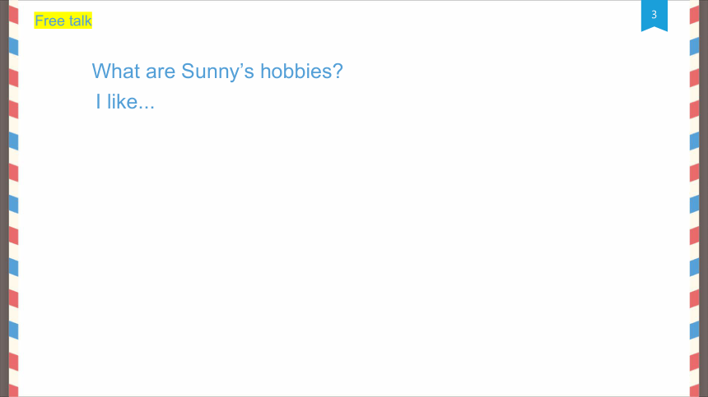The height and width of the screenshot is (397, 708).
Task: Click the dark gray left edge strip
Action: tap(4, 198)
